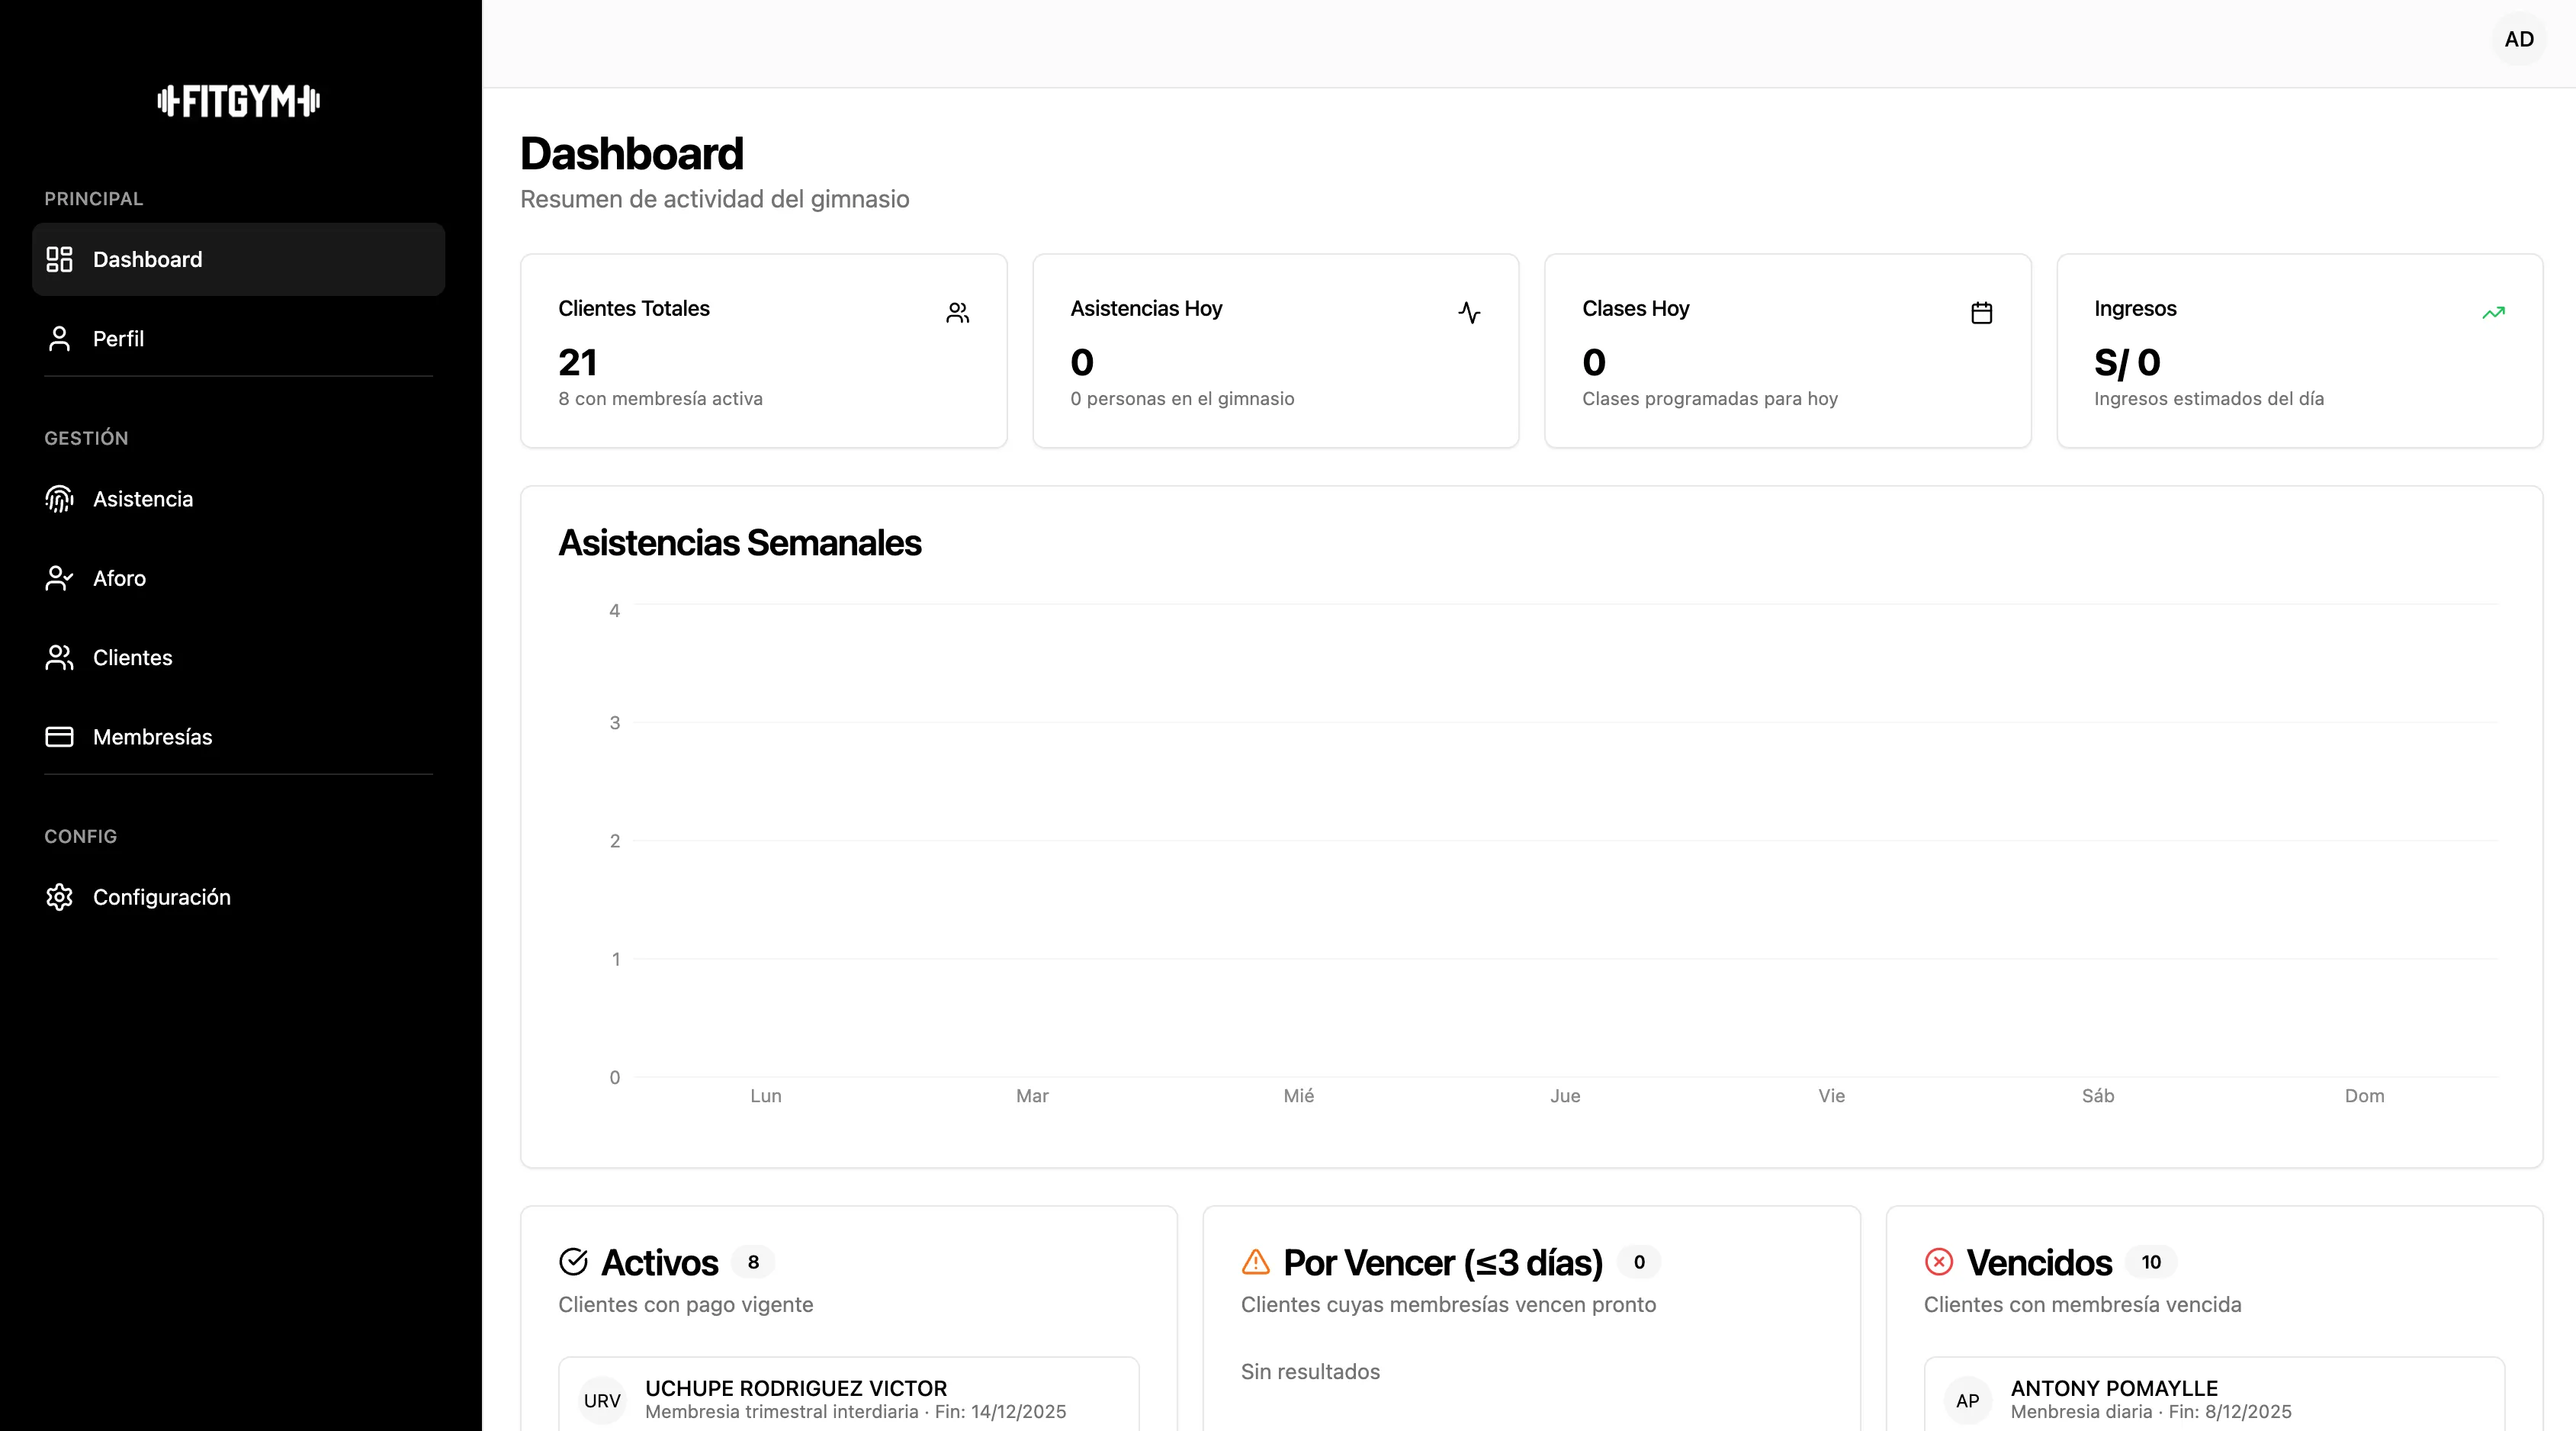Click the URV client avatar

[602, 1400]
